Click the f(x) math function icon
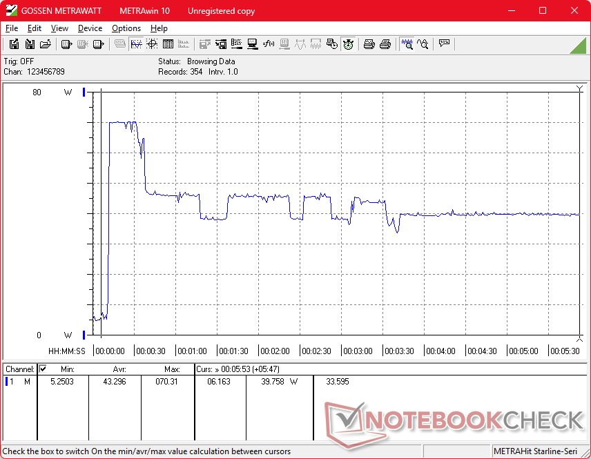591x459 pixels. [269, 44]
